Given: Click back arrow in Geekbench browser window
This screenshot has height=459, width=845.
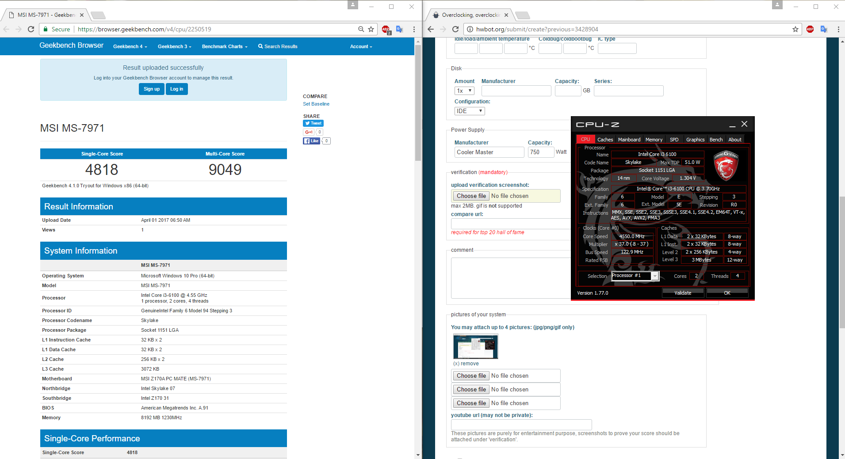Looking at the screenshot, I should [6, 29].
